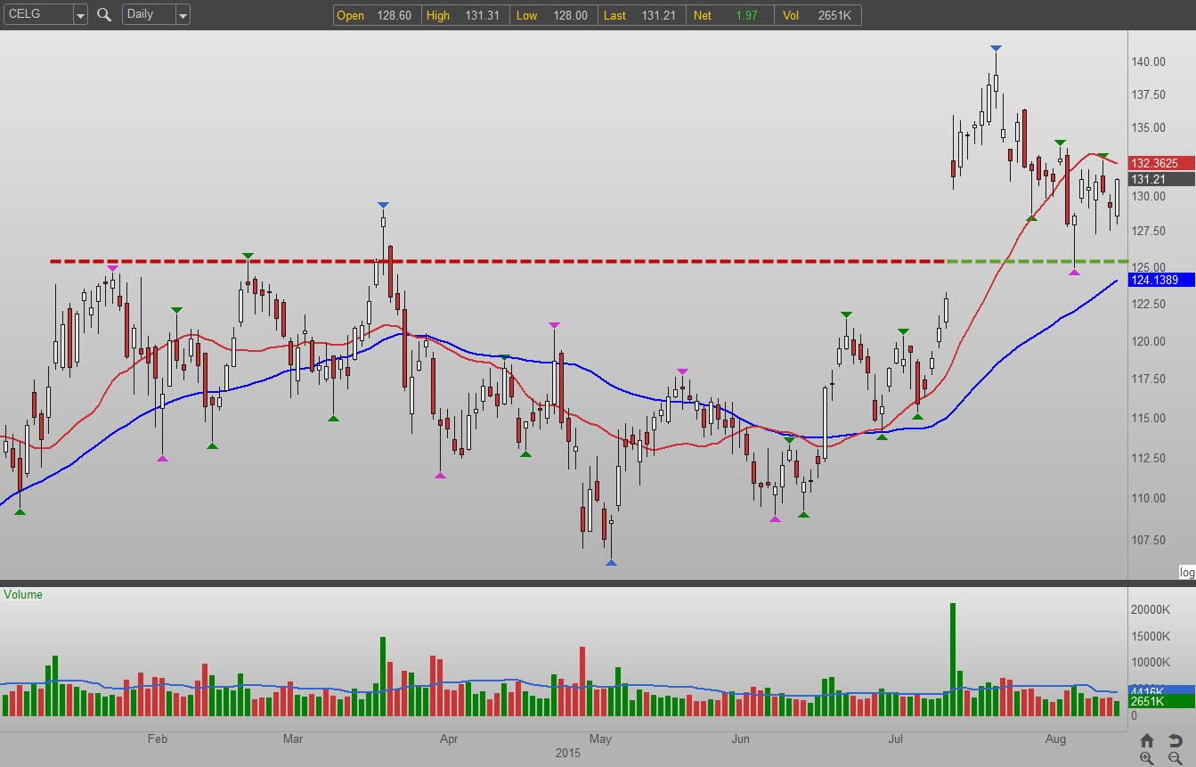This screenshot has width=1196, height=767.
Task: Click the Vol 2651K field in header
Action: click(x=817, y=15)
